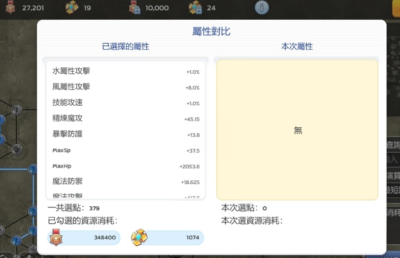Click the 本次屬性 column heading
This screenshot has height=258, width=400.
pyautogui.click(x=297, y=47)
